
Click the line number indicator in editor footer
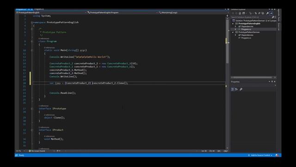point(204,151)
